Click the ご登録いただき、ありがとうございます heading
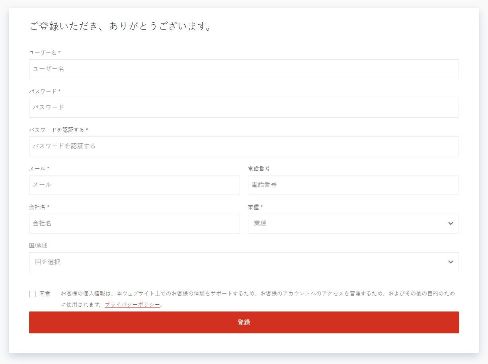The image size is (488, 364). 120,27
